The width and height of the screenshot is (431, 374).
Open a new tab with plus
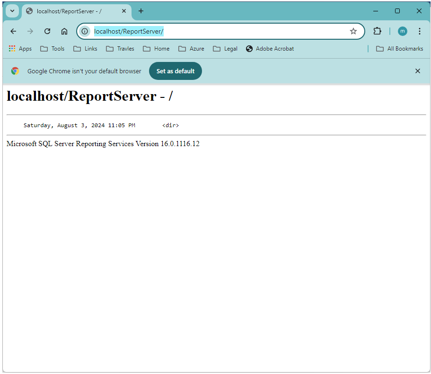pyautogui.click(x=141, y=11)
